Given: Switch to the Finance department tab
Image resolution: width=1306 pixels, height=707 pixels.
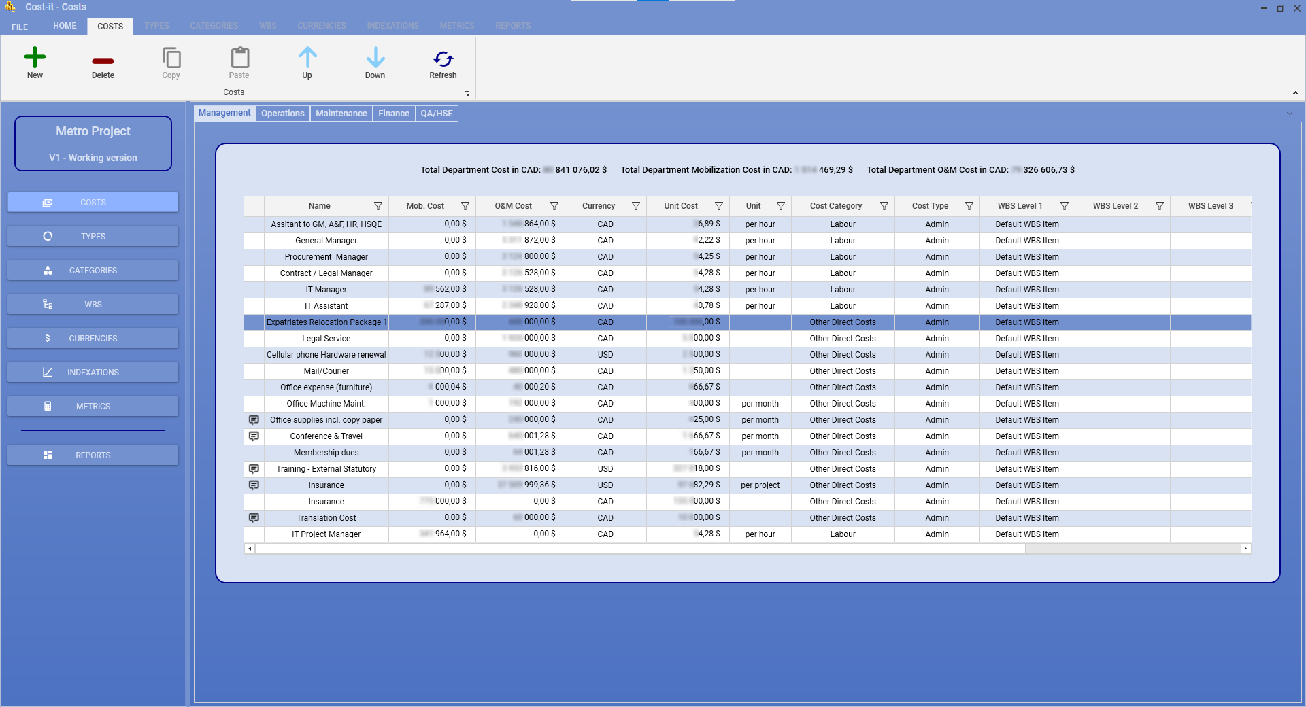Looking at the screenshot, I should (x=394, y=114).
